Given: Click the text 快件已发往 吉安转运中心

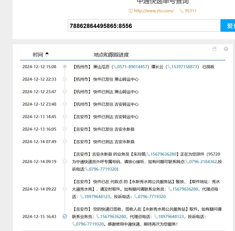Looking at the screenshot, I should (116, 104).
